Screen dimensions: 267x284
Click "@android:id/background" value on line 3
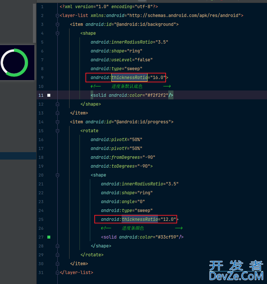[145, 24]
